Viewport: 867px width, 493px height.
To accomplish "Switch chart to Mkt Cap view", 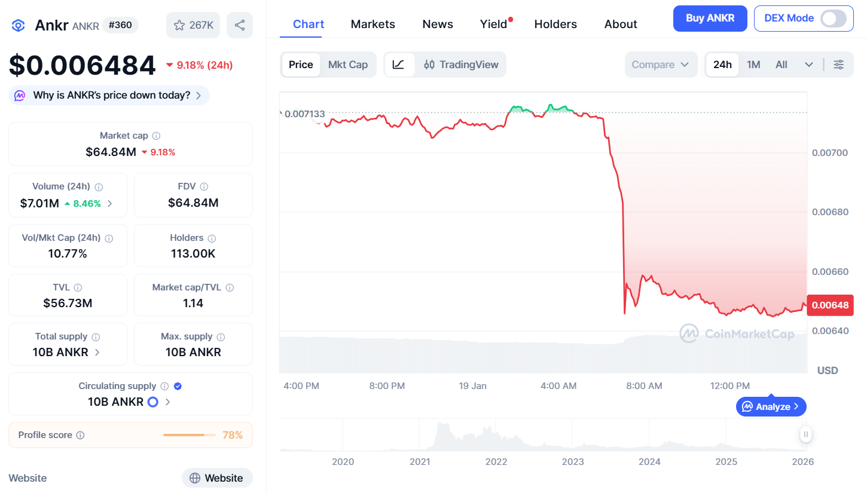I will pos(348,65).
